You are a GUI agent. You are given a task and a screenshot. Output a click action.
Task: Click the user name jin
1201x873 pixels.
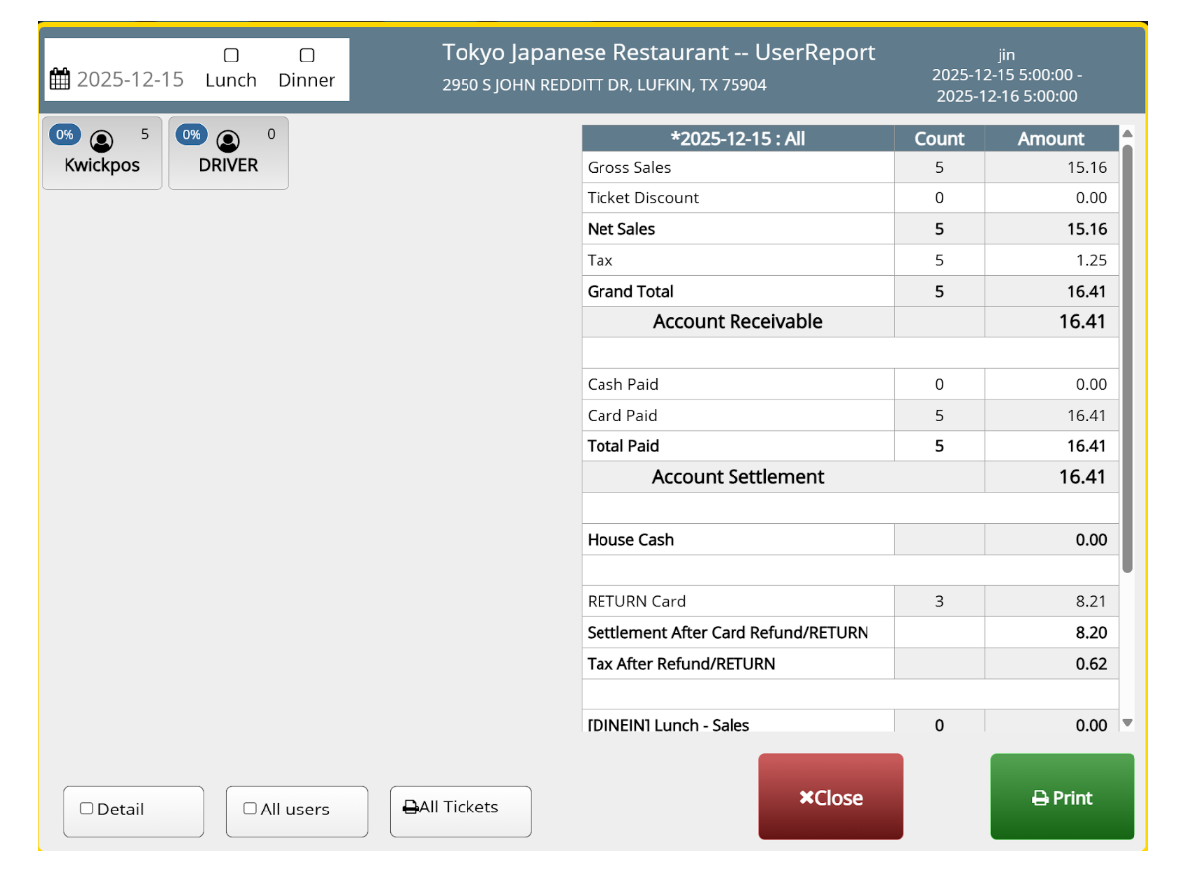coord(1006,56)
